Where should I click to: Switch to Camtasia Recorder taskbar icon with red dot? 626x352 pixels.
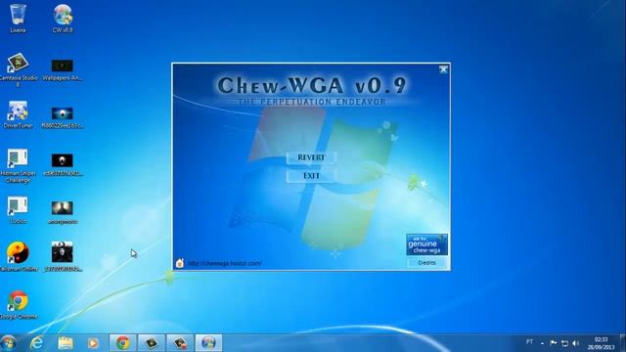pyautogui.click(x=180, y=343)
